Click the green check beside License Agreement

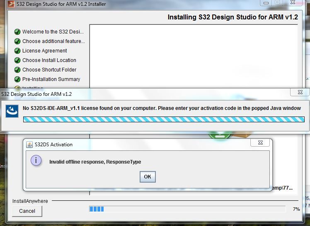(17, 51)
